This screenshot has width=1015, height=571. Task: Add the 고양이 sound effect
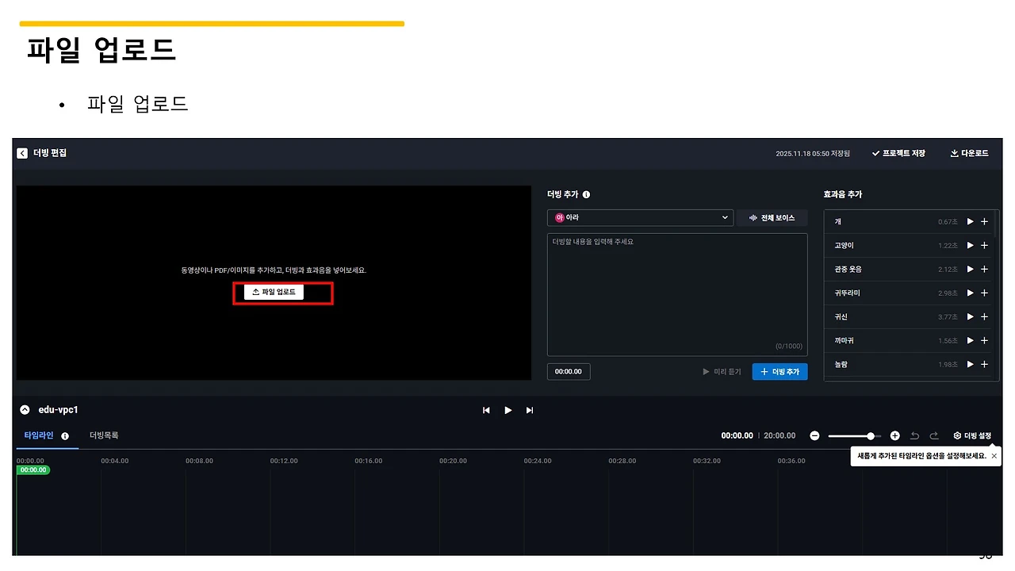tap(984, 246)
